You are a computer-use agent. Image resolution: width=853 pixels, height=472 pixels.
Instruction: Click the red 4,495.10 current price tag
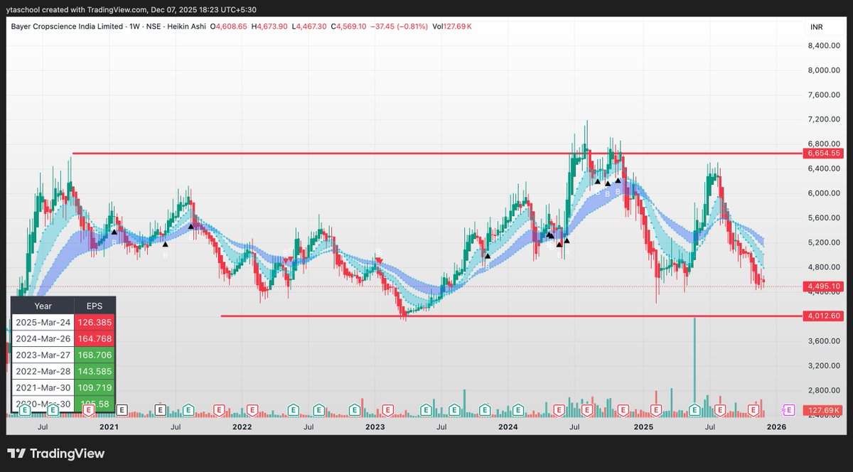[822, 286]
